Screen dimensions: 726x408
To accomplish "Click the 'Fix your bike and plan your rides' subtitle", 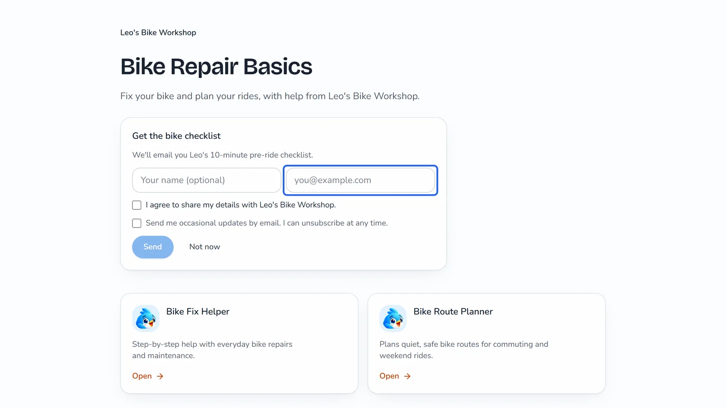I will click(x=270, y=96).
